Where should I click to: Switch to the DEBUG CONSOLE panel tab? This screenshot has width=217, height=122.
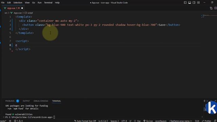(41, 101)
